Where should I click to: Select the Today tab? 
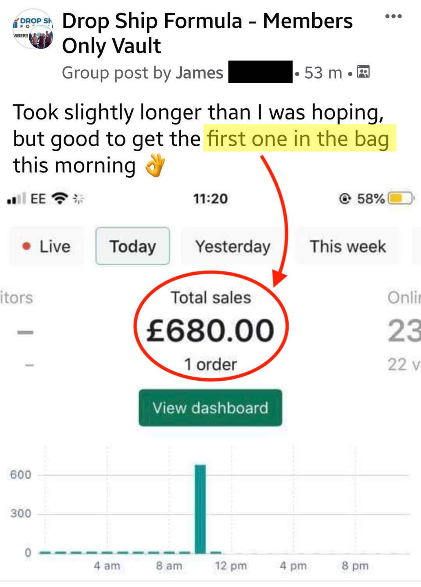point(133,246)
